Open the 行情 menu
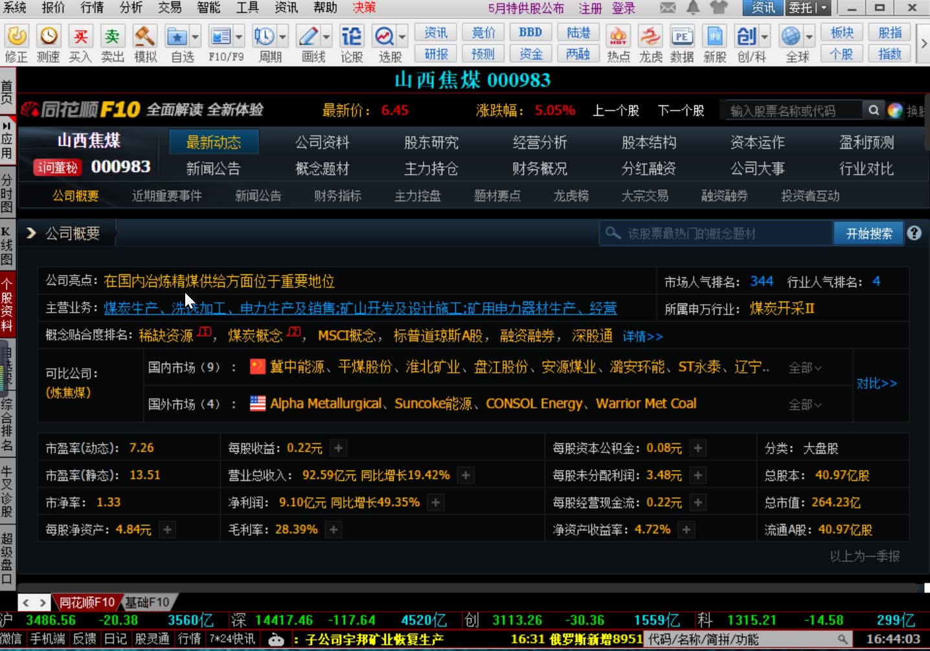This screenshot has height=651, width=930. (x=92, y=8)
